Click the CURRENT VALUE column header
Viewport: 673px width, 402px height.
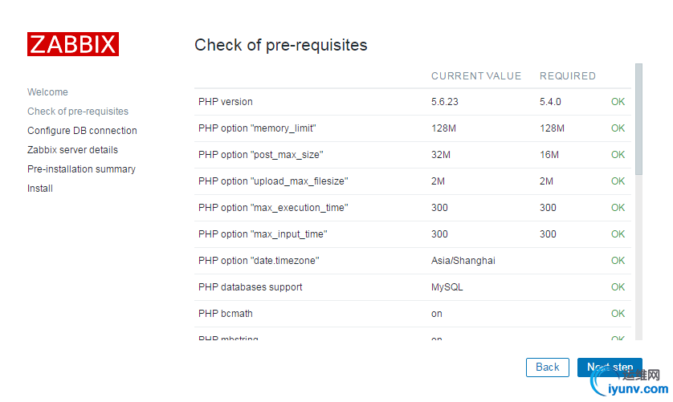coord(476,76)
